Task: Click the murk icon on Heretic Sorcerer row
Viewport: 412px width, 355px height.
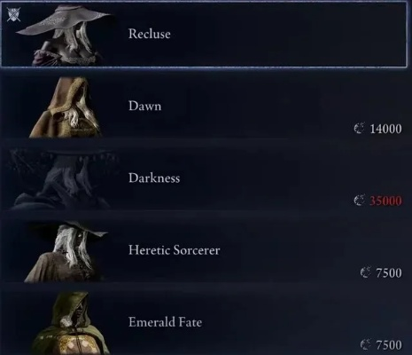Action: tap(365, 272)
